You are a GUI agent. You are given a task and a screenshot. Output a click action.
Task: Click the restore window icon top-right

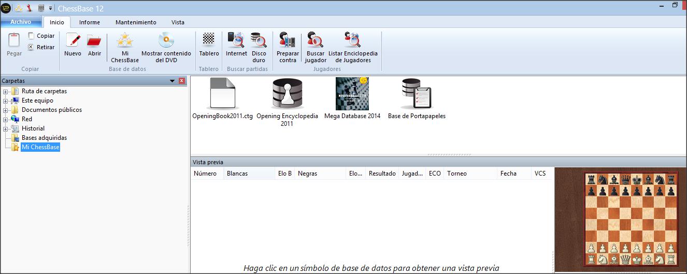pos(675,5)
